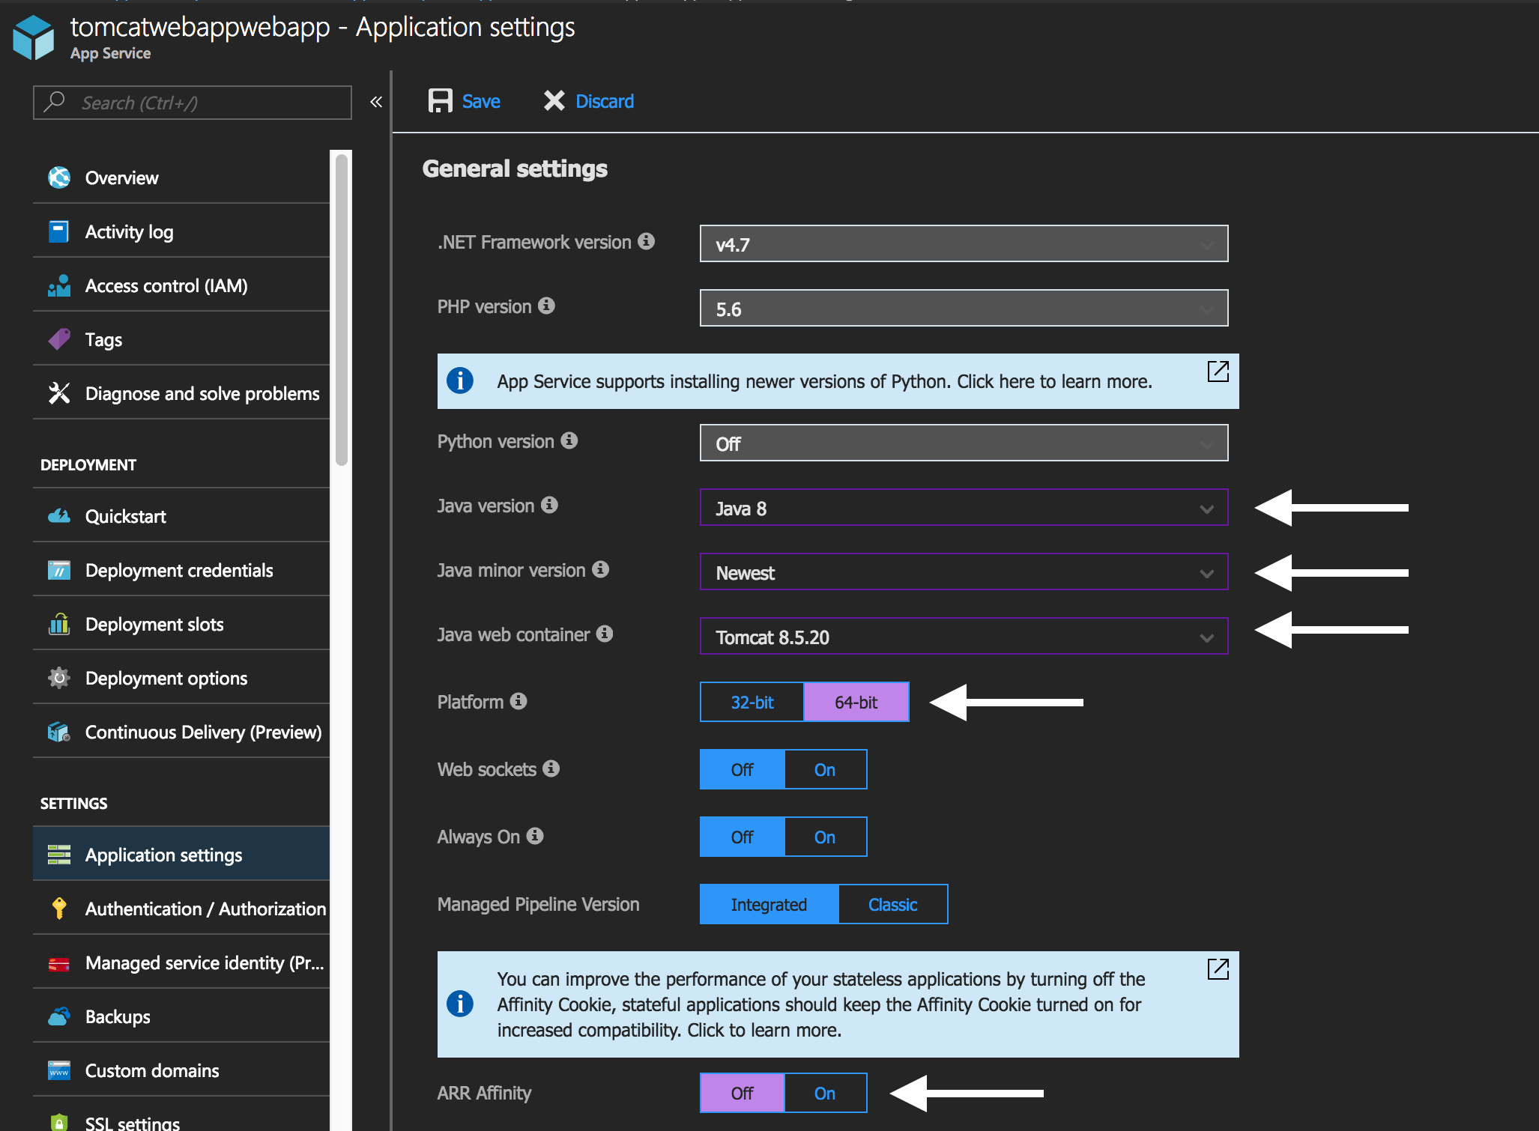Image resolution: width=1539 pixels, height=1131 pixels.
Task: Turn Web sockets On
Action: click(825, 770)
